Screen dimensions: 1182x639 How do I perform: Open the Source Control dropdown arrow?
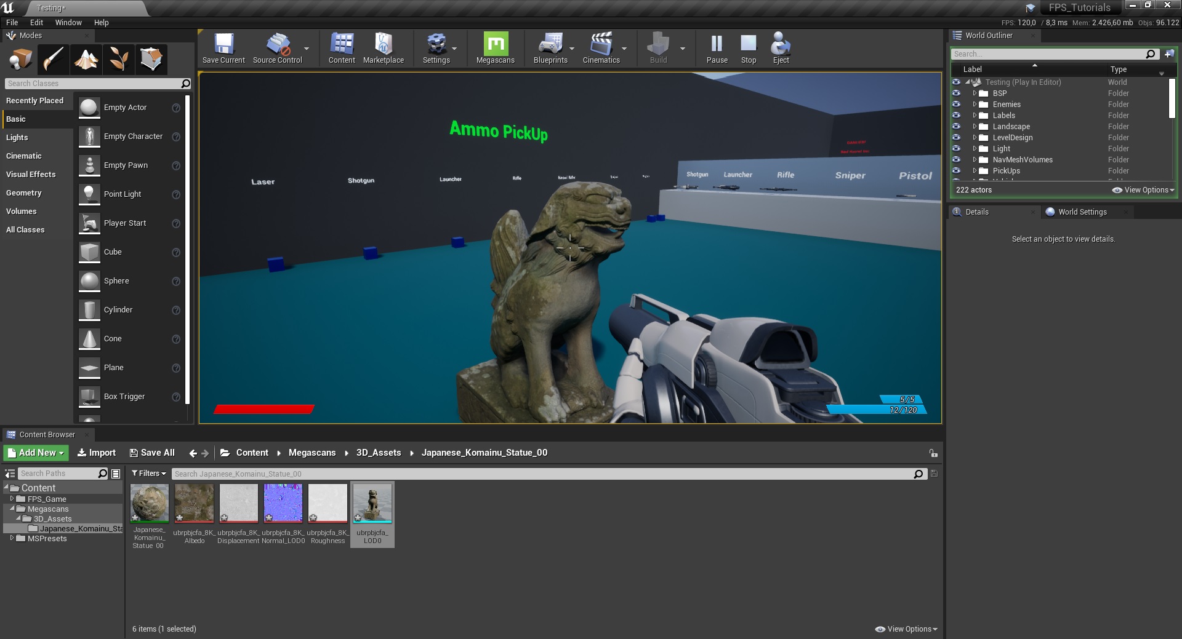[307, 49]
